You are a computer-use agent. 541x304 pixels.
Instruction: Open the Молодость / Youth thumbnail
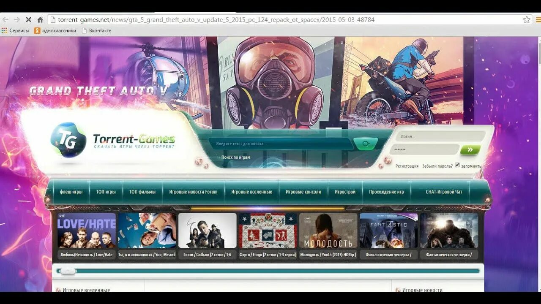[328, 230]
